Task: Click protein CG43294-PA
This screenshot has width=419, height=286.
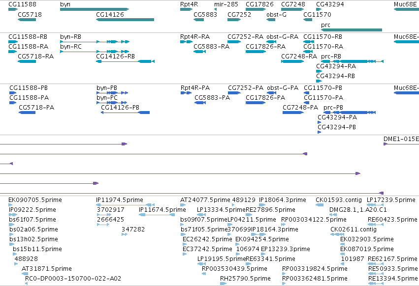Action: 320,122
